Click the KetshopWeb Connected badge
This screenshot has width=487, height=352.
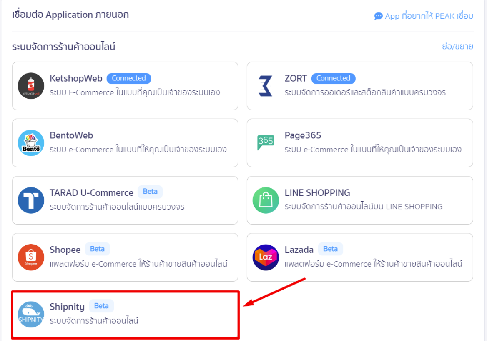pyautogui.click(x=129, y=78)
